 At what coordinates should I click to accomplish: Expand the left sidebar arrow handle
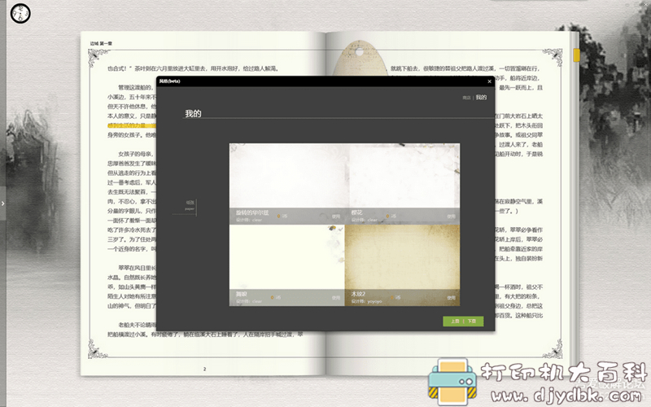[3, 203]
